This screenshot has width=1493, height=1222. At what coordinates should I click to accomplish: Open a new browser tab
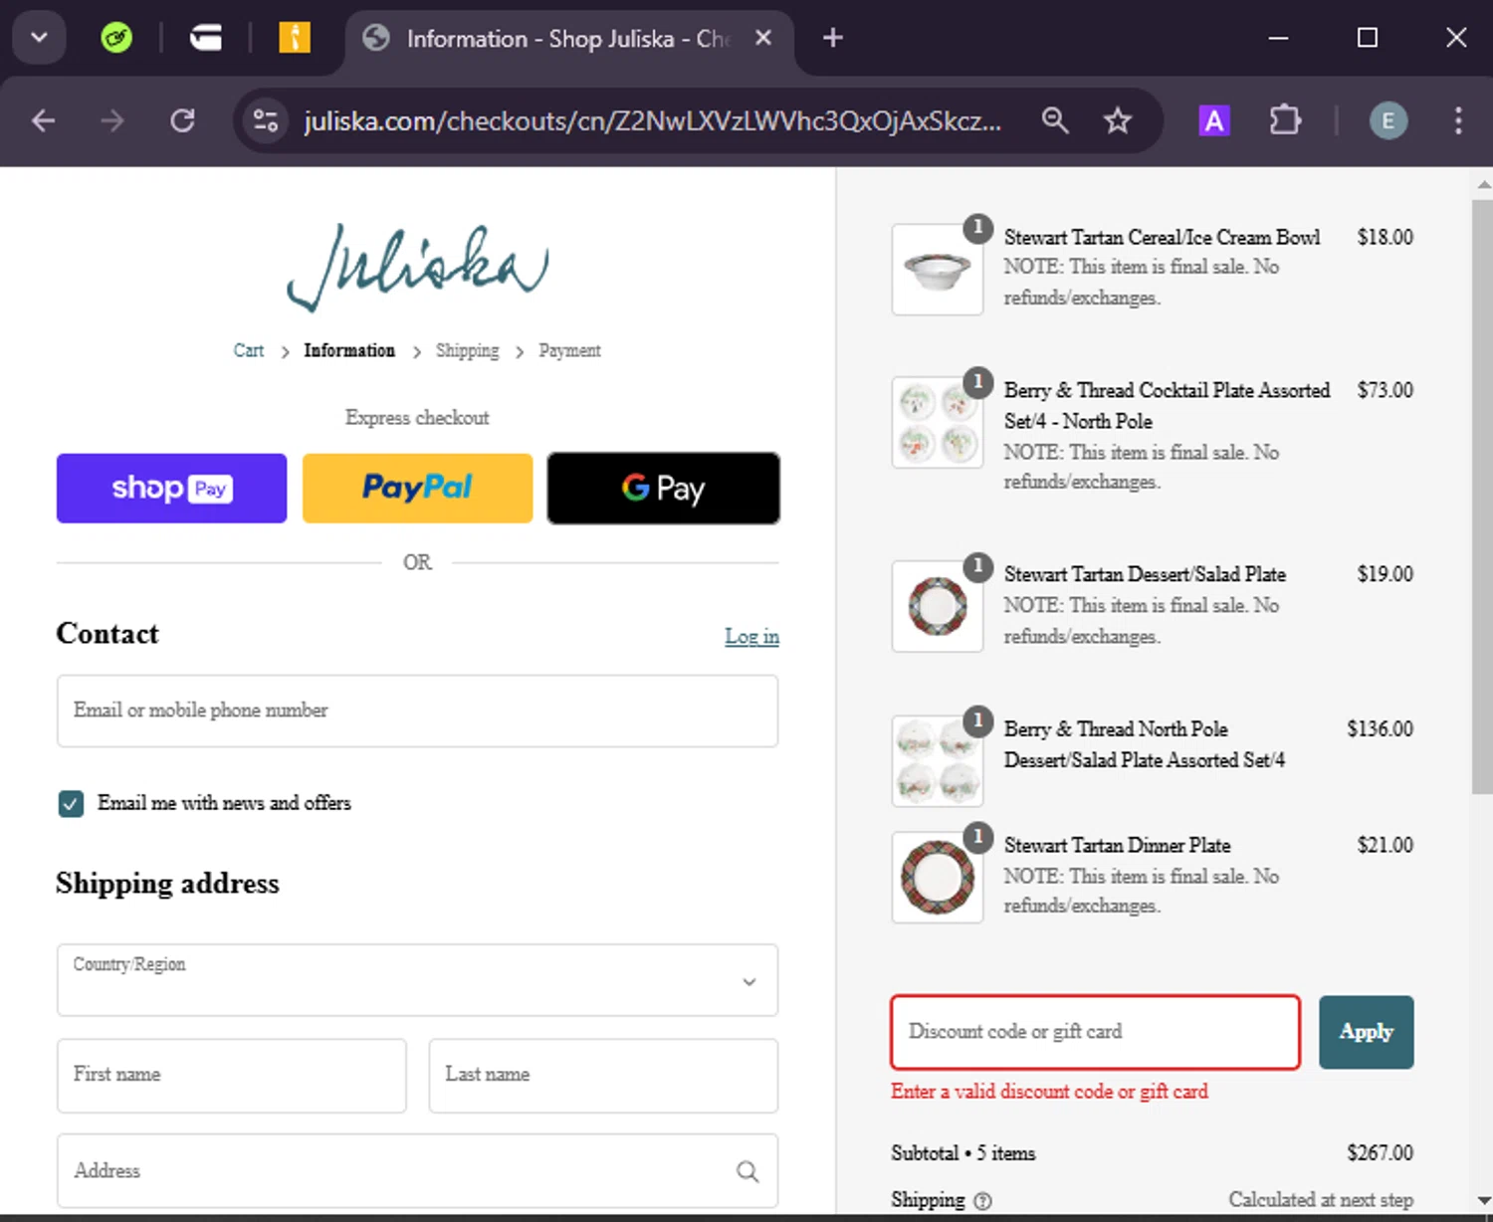[833, 38]
